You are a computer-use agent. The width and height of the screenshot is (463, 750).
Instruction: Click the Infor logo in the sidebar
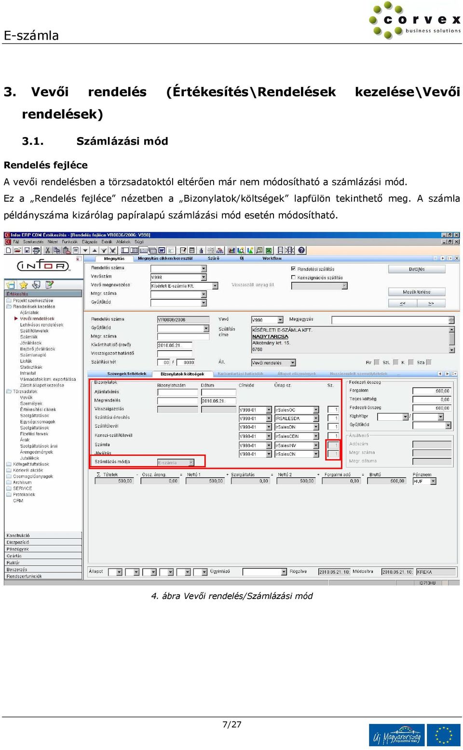pos(43,265)
